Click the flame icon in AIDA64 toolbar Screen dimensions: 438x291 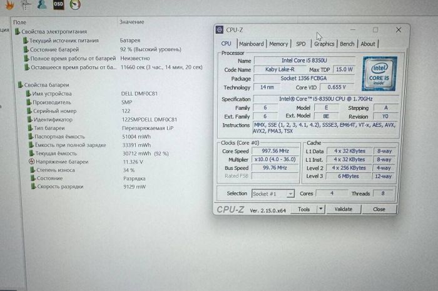coord(9,5)
